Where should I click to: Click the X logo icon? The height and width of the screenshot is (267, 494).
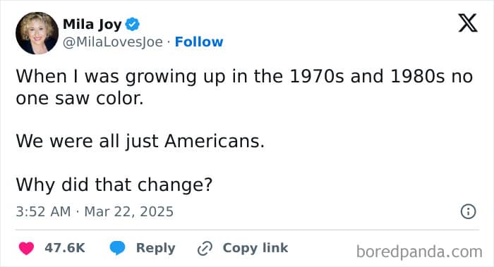coord(468,23)
